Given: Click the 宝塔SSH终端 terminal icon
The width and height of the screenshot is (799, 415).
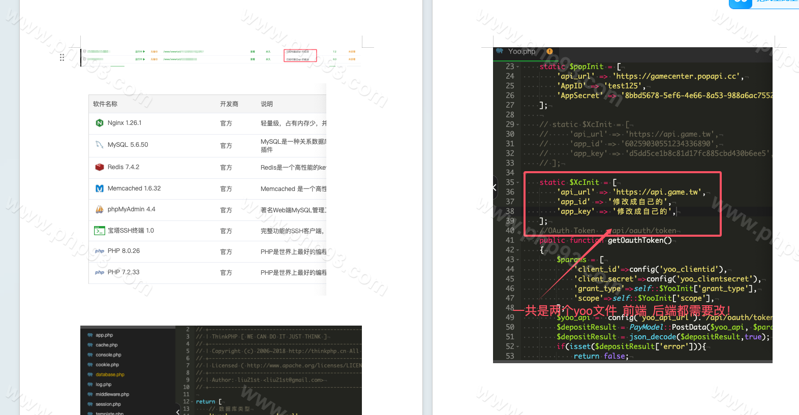Looking at the screenshot, I should tap(100, 231).
